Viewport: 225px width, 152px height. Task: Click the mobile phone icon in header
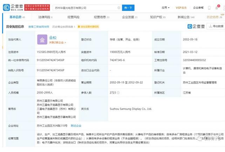[210, 8]
